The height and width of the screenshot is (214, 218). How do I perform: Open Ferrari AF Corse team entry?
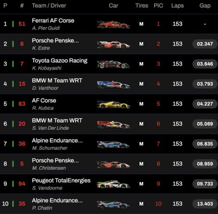(53, 21)
